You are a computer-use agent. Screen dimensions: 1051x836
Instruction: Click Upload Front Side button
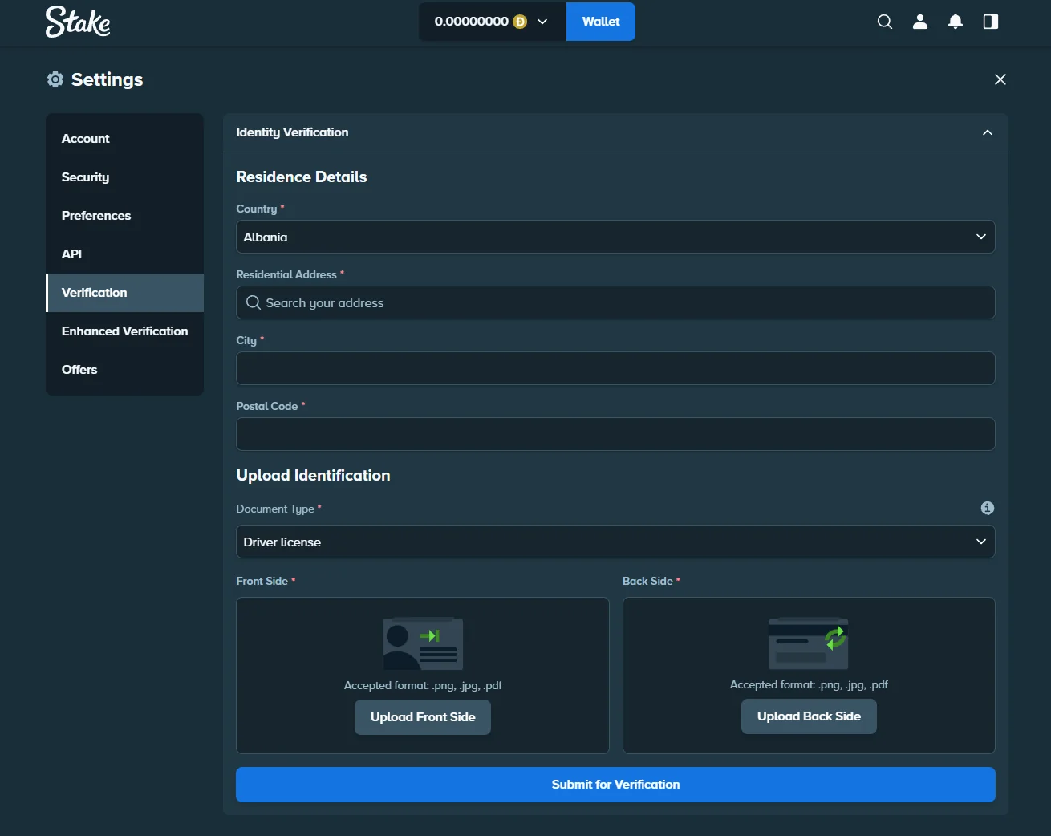423,717
